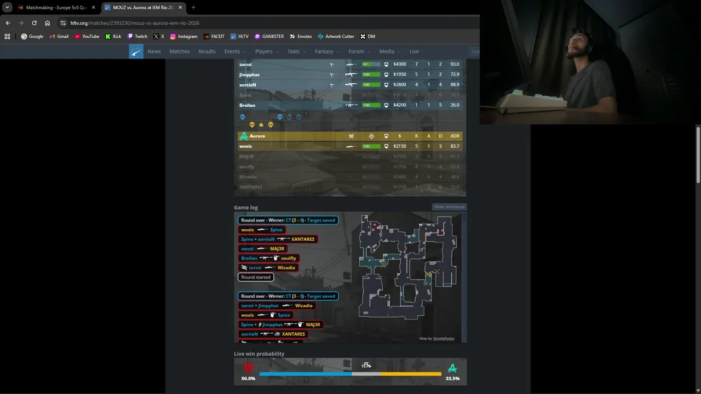Viewport: 701px width, 394px height.
Task: Open the browser tab search dropdown
Action: click(x=7, y=7)
